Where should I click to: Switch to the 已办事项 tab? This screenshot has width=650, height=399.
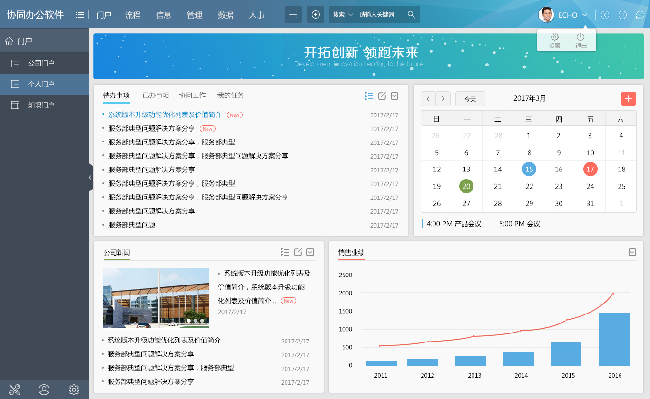156,95
